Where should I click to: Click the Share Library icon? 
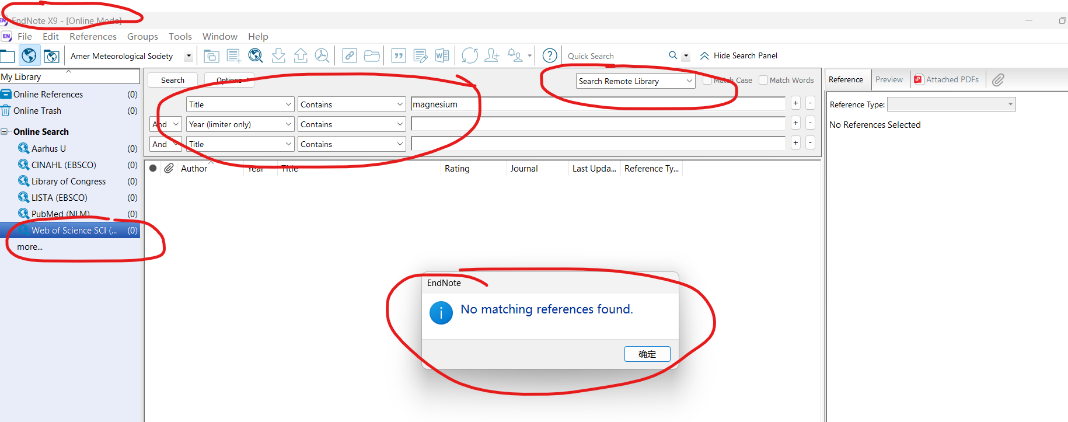[x=492, y=56]
